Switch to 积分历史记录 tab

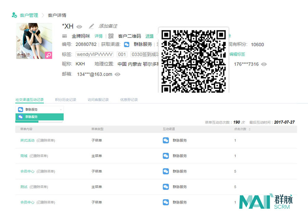(66, 99)
